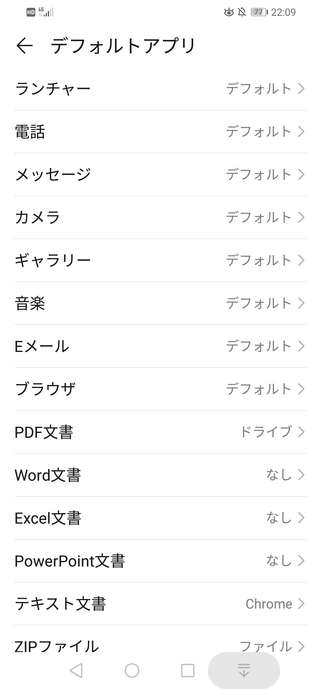321x689 pixels.
Task: Expand the ブラウザ row chevron
Action: [301, 389]
